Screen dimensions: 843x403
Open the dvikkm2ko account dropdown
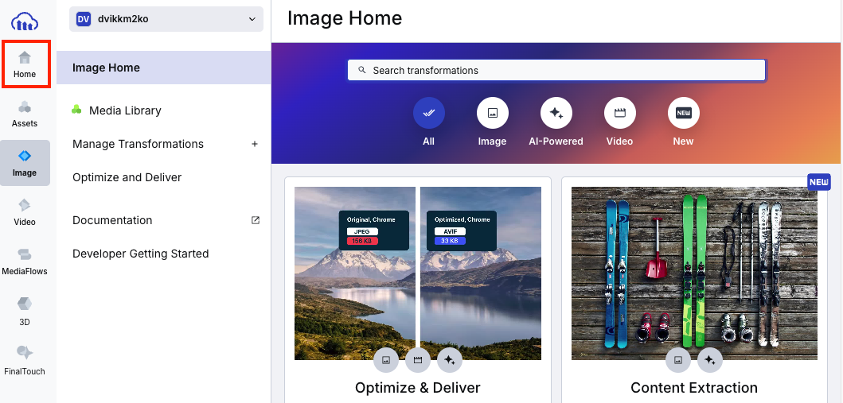click(166, 19)
